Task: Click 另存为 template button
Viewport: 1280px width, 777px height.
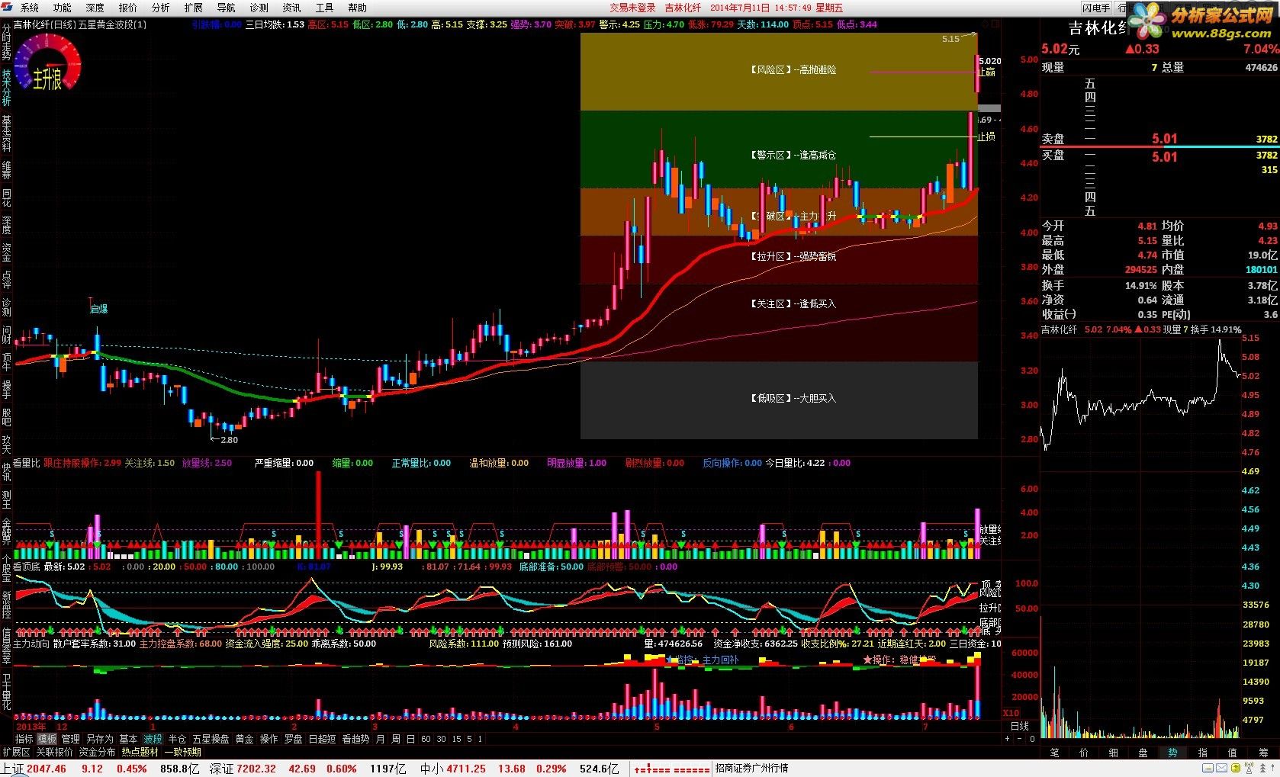Action: [99, 739]
